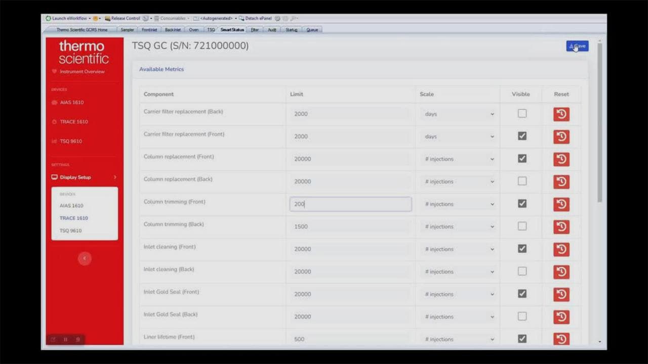Click the vertical scrollbar on the right
The image size is (648, 364).
(x=600, y=121)
